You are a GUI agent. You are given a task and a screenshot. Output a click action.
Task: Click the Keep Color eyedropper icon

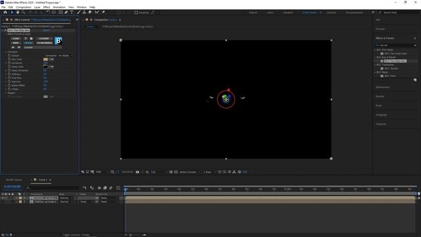pos(51,66)
